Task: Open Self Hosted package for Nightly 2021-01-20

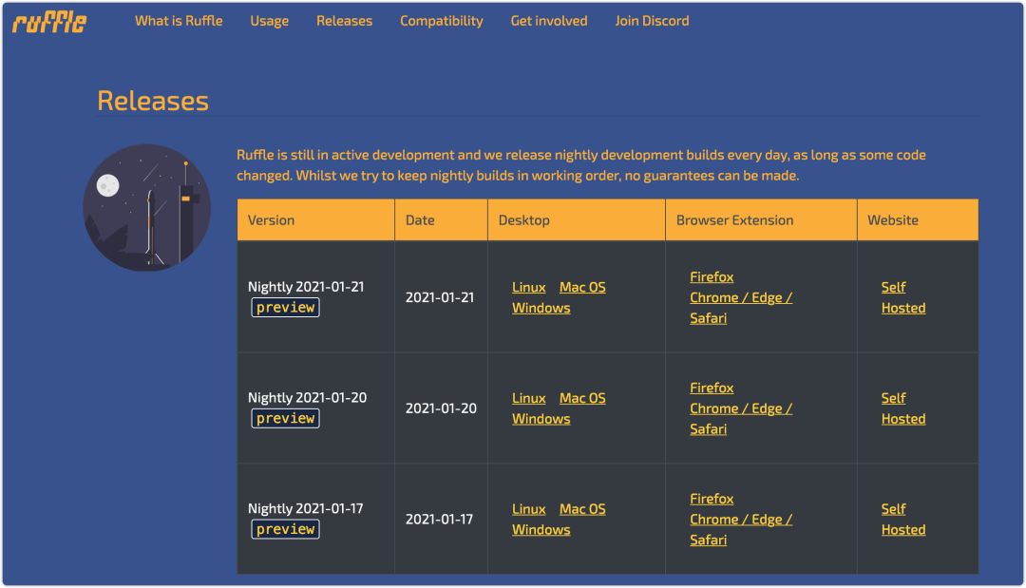Action: coord(903,408)
